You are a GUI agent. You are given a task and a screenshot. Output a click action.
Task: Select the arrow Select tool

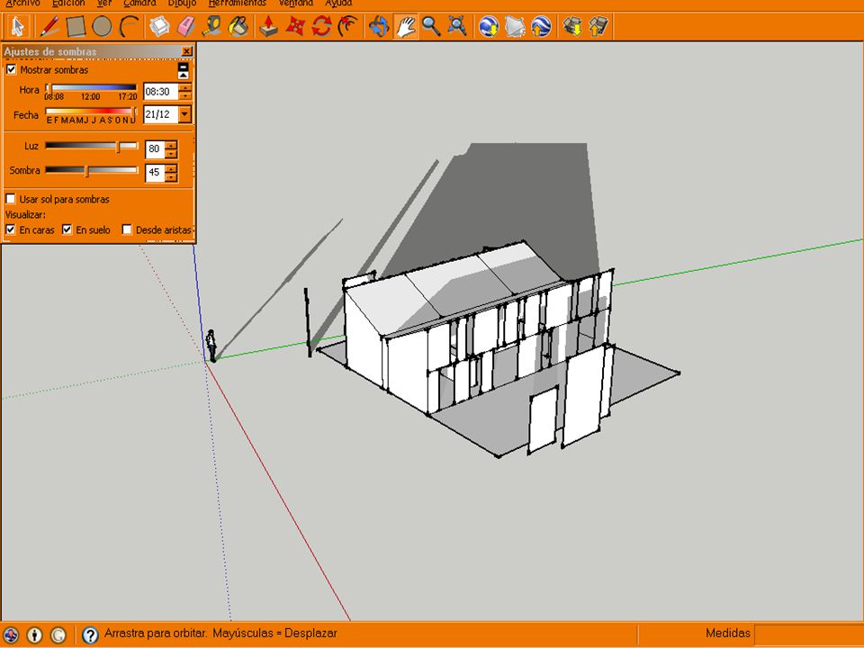click(17, 26)
